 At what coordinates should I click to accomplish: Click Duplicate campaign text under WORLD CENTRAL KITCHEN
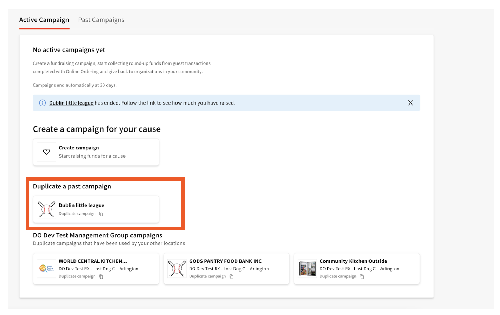(77, 276)
